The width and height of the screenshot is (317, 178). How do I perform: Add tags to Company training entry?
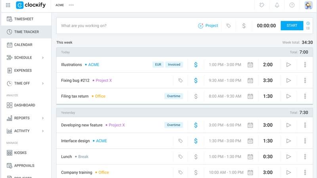pos(180,172)
